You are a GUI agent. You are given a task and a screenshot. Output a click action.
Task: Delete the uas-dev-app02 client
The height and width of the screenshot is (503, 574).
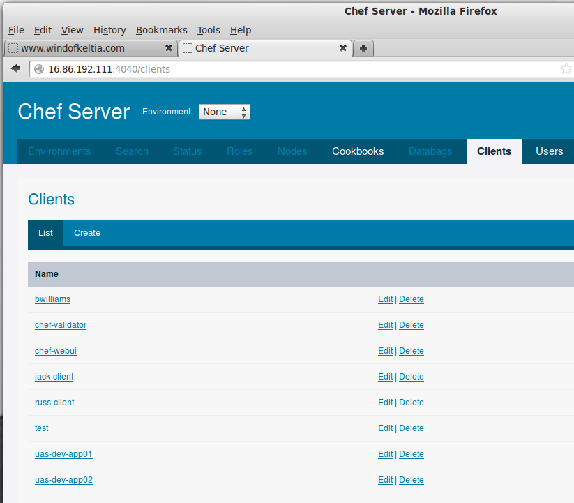click(411, 480)
